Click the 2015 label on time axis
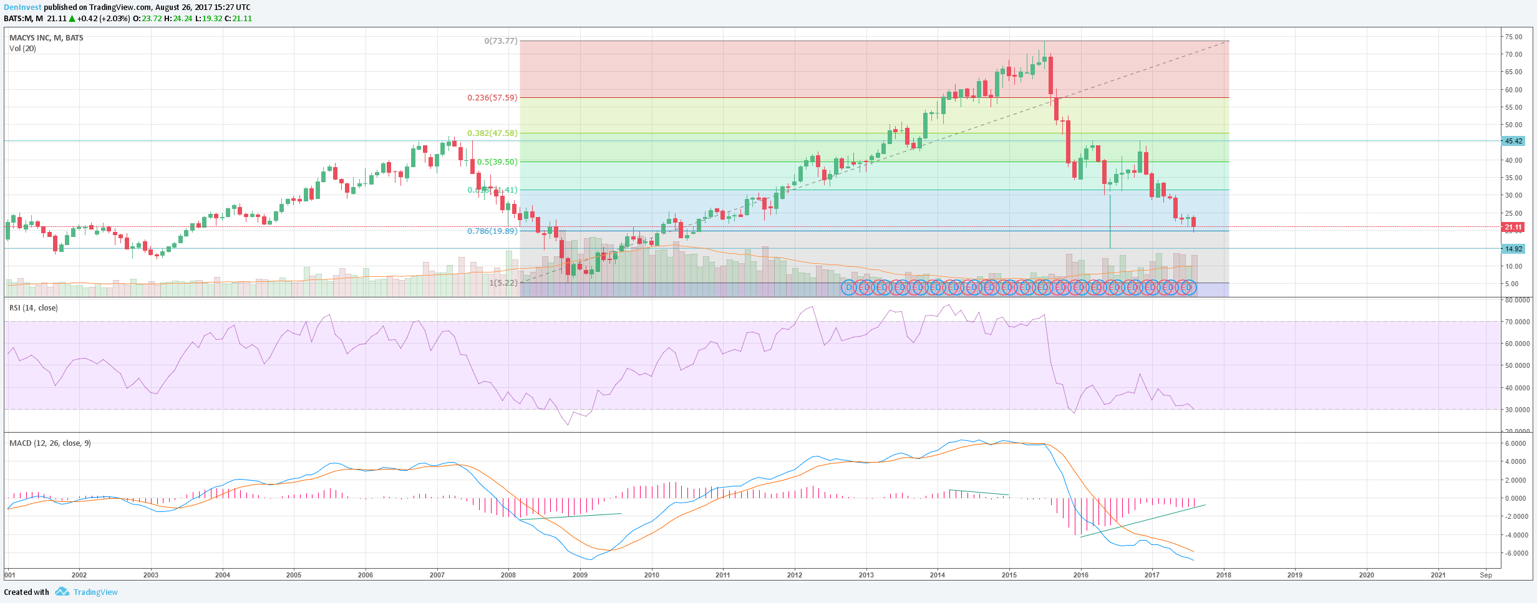1537x603 pixels. [1009, 575]
